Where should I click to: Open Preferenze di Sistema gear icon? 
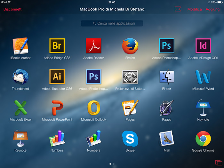coord(130,77)
